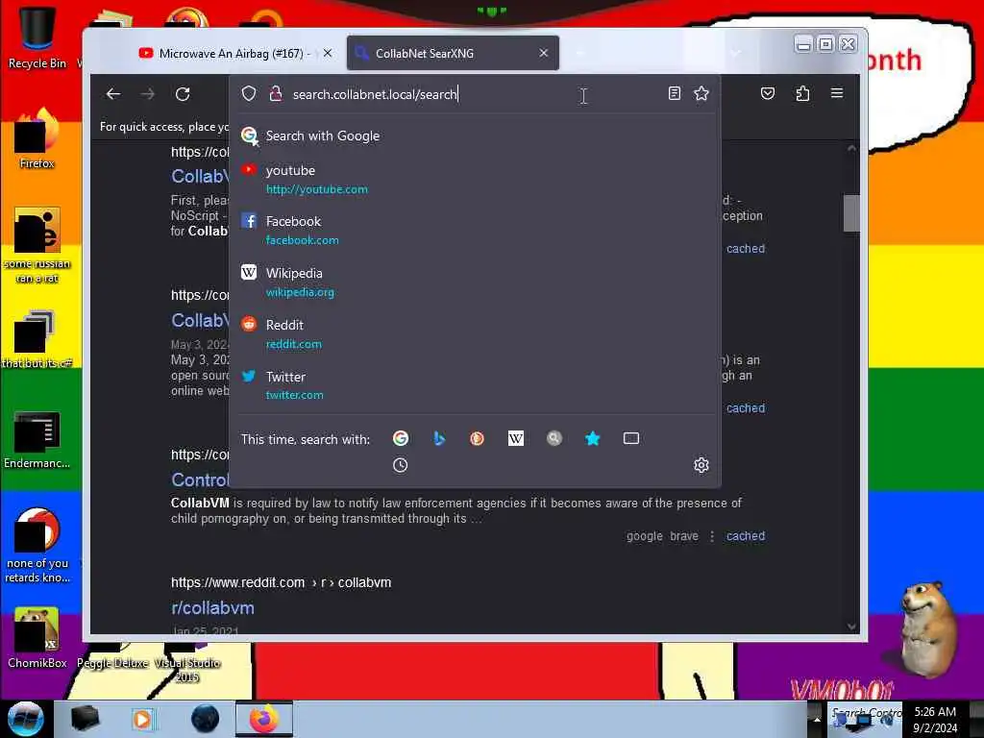Click the page vertical scrollbar thumb

[851, 213]
